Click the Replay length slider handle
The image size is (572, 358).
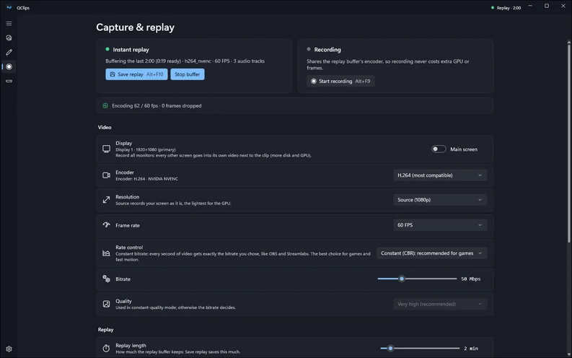click(390, 348)
